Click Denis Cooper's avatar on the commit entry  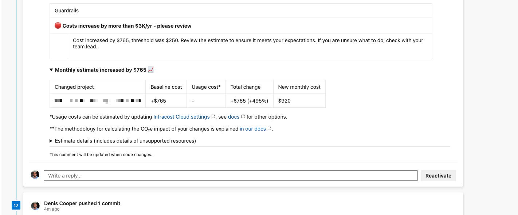[x=35, y=206]
